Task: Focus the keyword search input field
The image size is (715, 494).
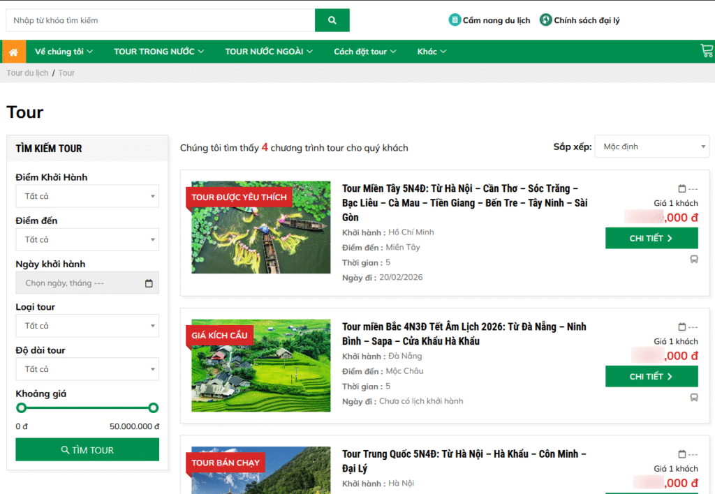Action: [x=161, y=20]
